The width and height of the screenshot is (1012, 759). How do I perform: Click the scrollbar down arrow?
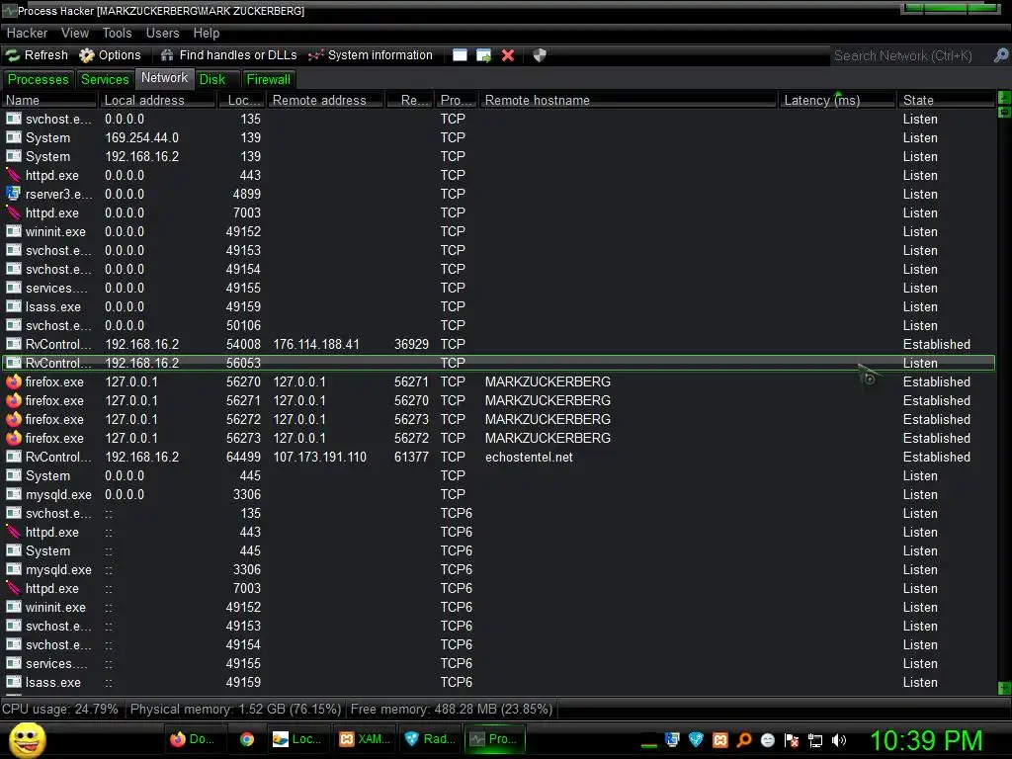point(1004,688)
